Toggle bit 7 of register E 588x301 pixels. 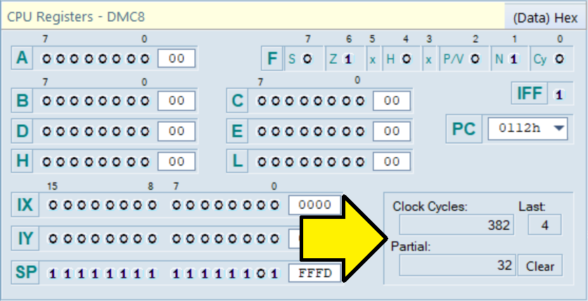tap(262, 131)
